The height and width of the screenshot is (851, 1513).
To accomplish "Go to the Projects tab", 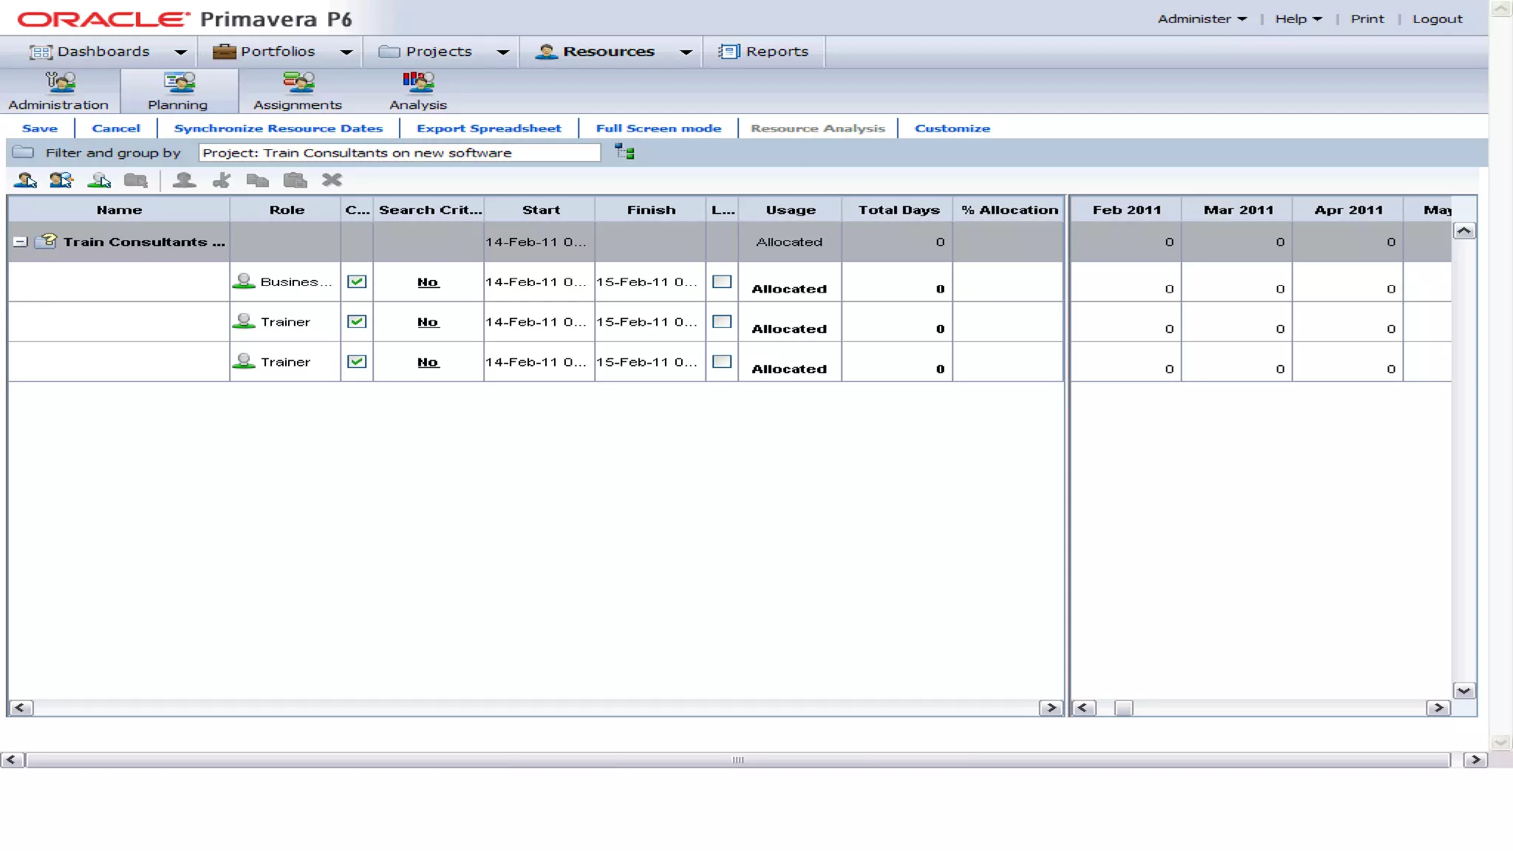I will 425,51.
